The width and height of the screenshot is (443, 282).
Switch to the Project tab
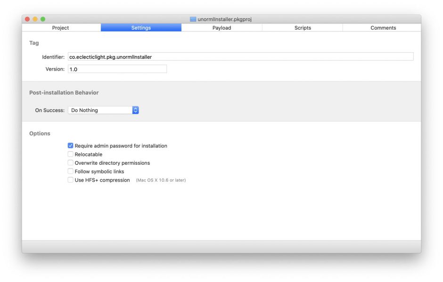pyautogui.click(x=60, y=28)
